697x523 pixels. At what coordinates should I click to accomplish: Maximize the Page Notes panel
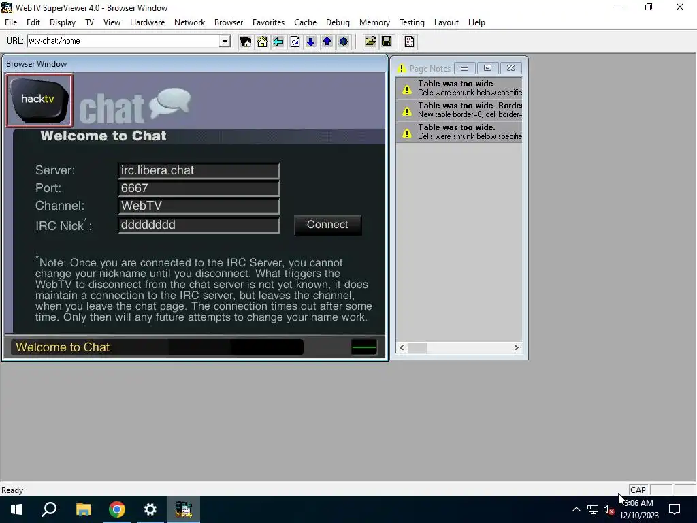487,68
